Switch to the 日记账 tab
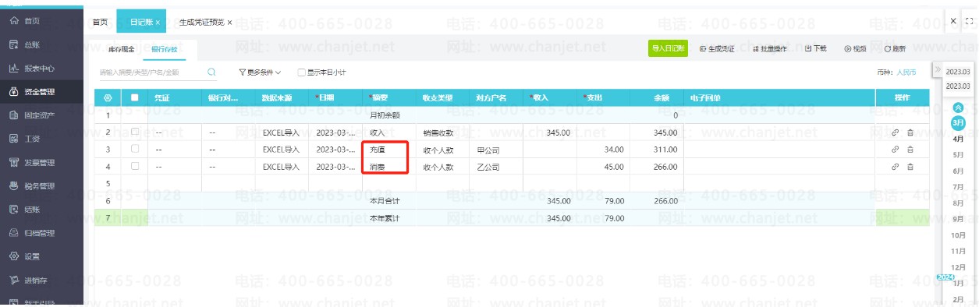 141,22
